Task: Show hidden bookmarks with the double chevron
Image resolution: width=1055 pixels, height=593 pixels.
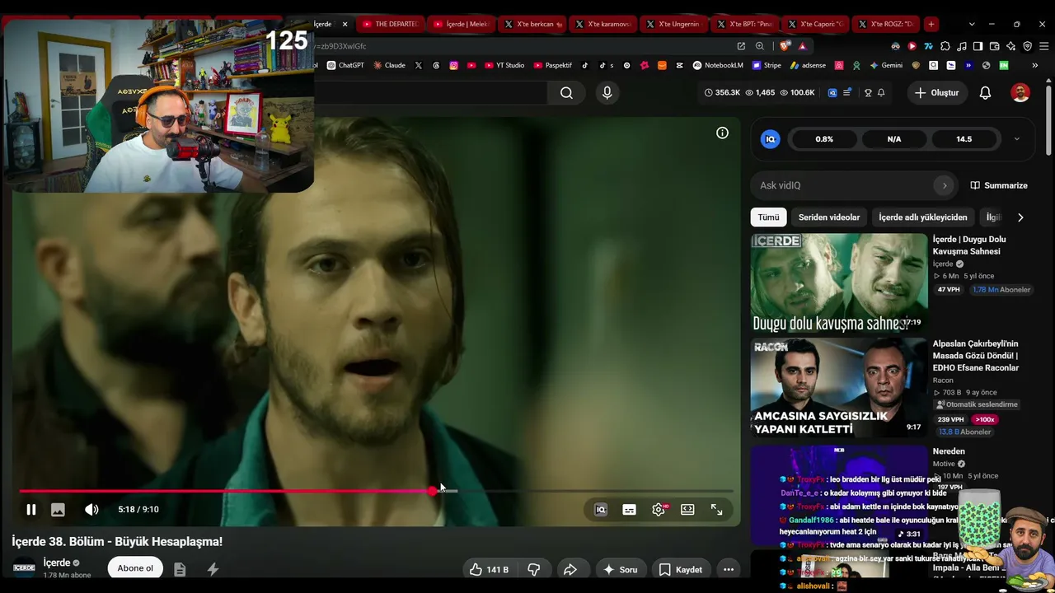Action: coord(1034,65)
